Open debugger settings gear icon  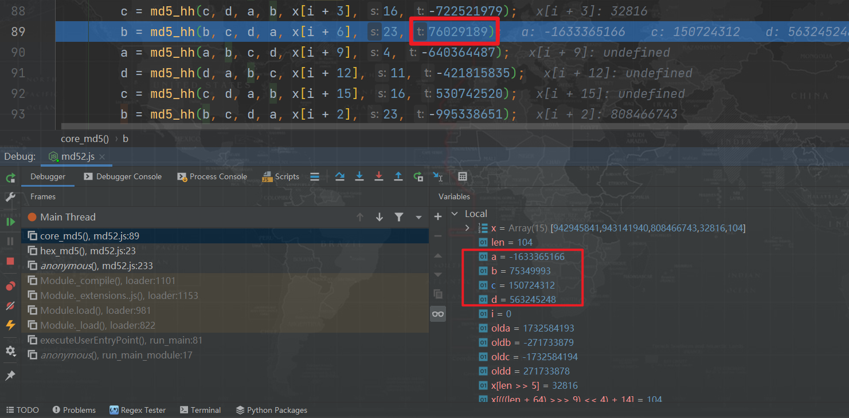pyautogui.click(x=10, y=351)
